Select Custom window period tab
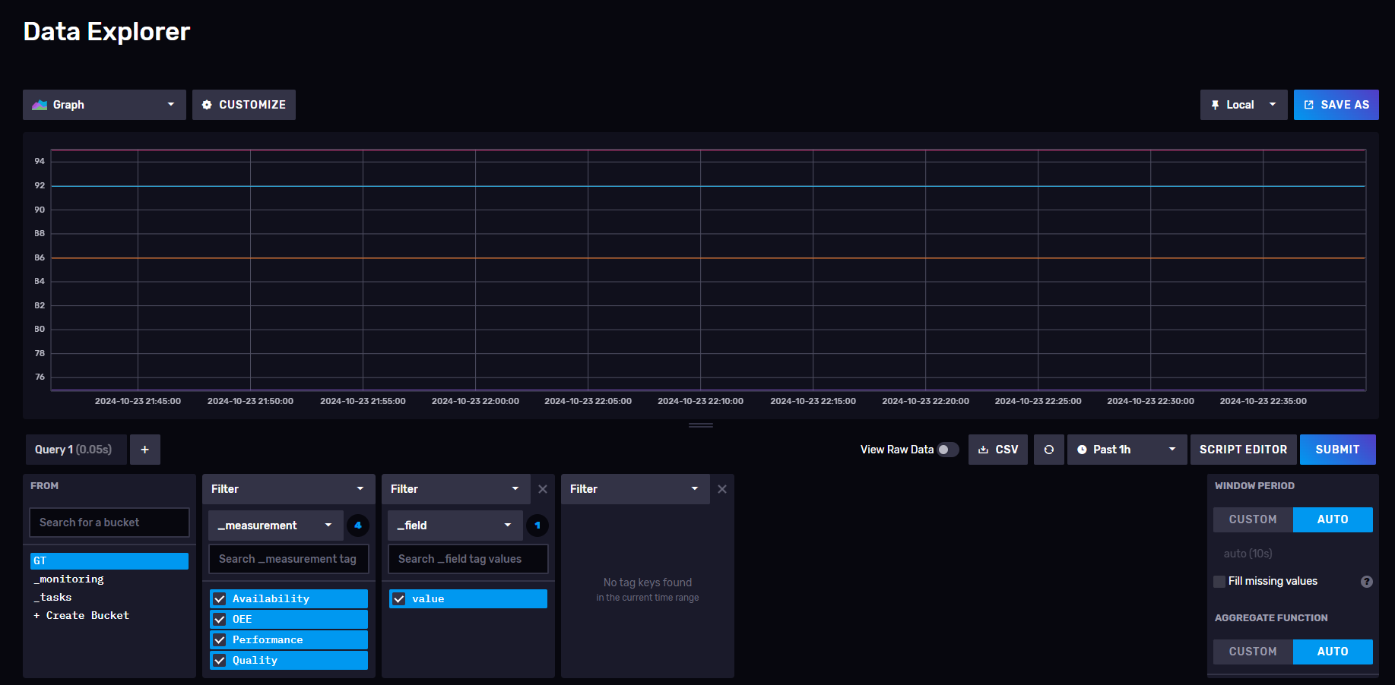The height and width of the screenshot is (685, 1395). [x=1253, y=519]
